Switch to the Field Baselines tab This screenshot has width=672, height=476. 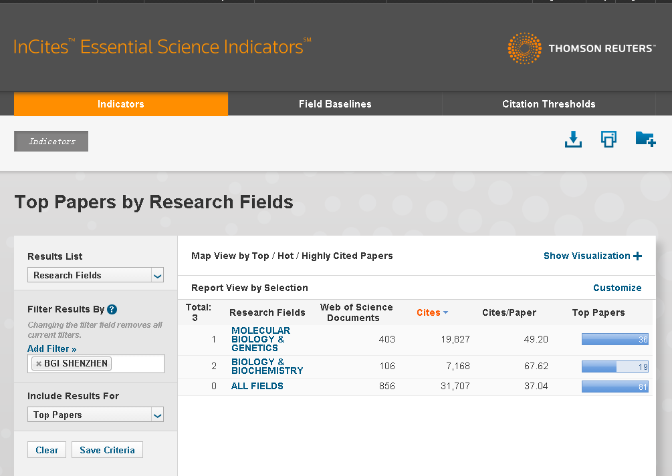(x=335, y=104)
